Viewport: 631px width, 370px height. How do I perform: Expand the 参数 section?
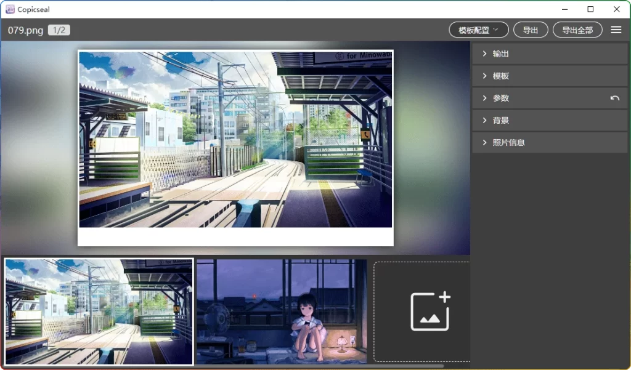(550, 98)
